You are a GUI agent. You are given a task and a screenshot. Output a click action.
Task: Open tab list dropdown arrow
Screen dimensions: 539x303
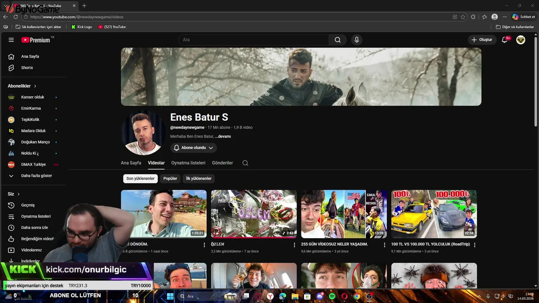pos(5,5)
